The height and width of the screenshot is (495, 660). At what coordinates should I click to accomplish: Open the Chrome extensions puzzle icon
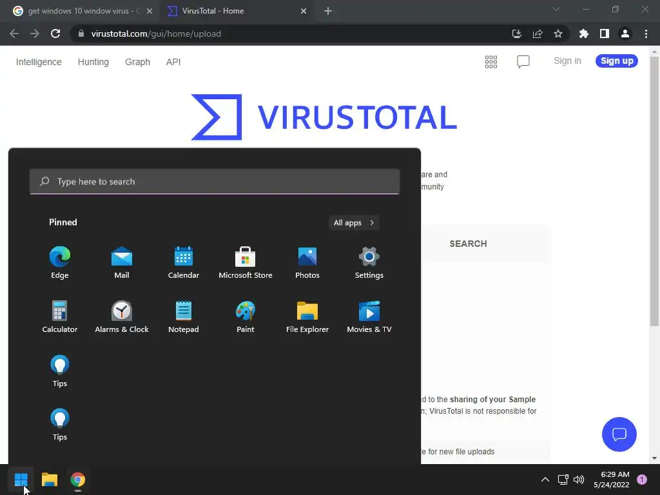point(584,34)
